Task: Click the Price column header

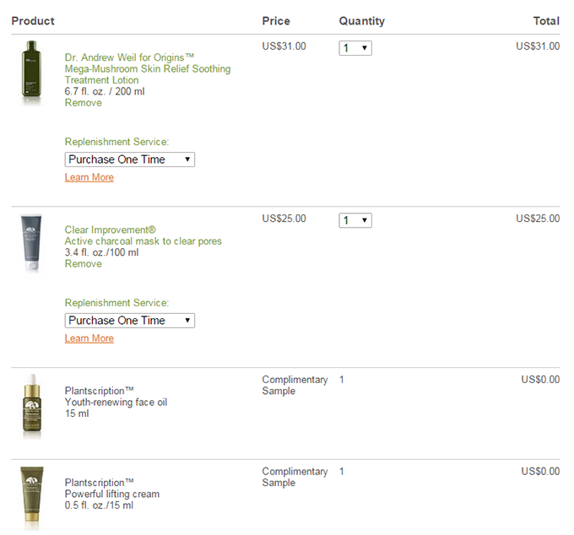Action: (x=276, y=21)
